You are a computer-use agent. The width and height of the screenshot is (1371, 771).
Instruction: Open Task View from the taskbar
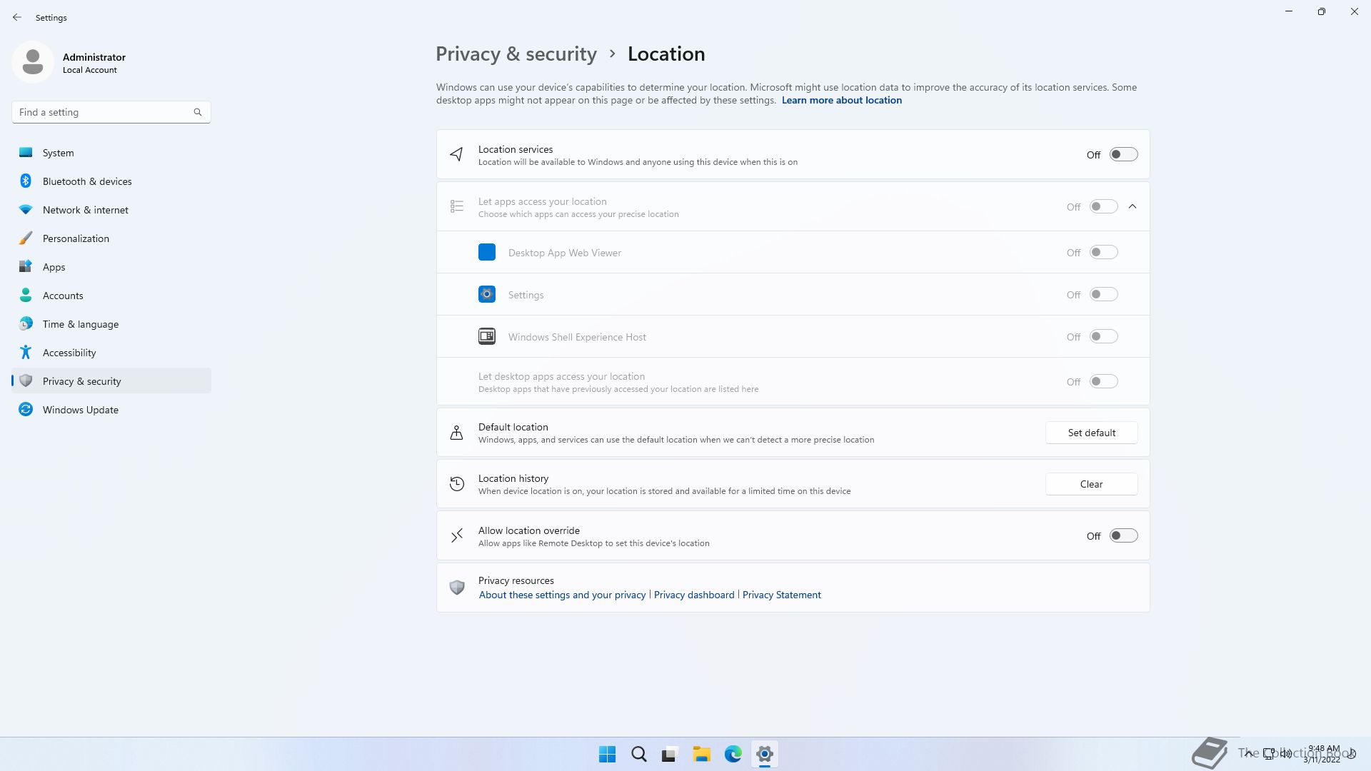tap(670, 754)
